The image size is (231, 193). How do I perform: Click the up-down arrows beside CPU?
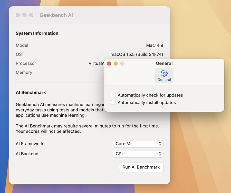click(x=160, y=154)
